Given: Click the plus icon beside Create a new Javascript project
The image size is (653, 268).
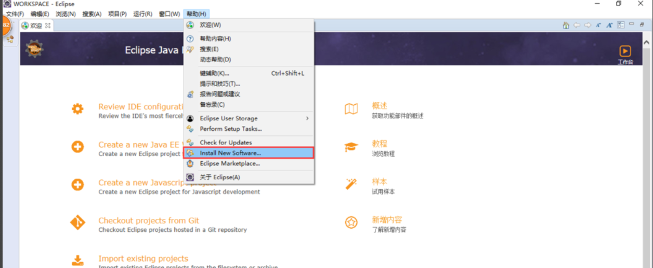Looking at the screenshot, I should 77,185.
